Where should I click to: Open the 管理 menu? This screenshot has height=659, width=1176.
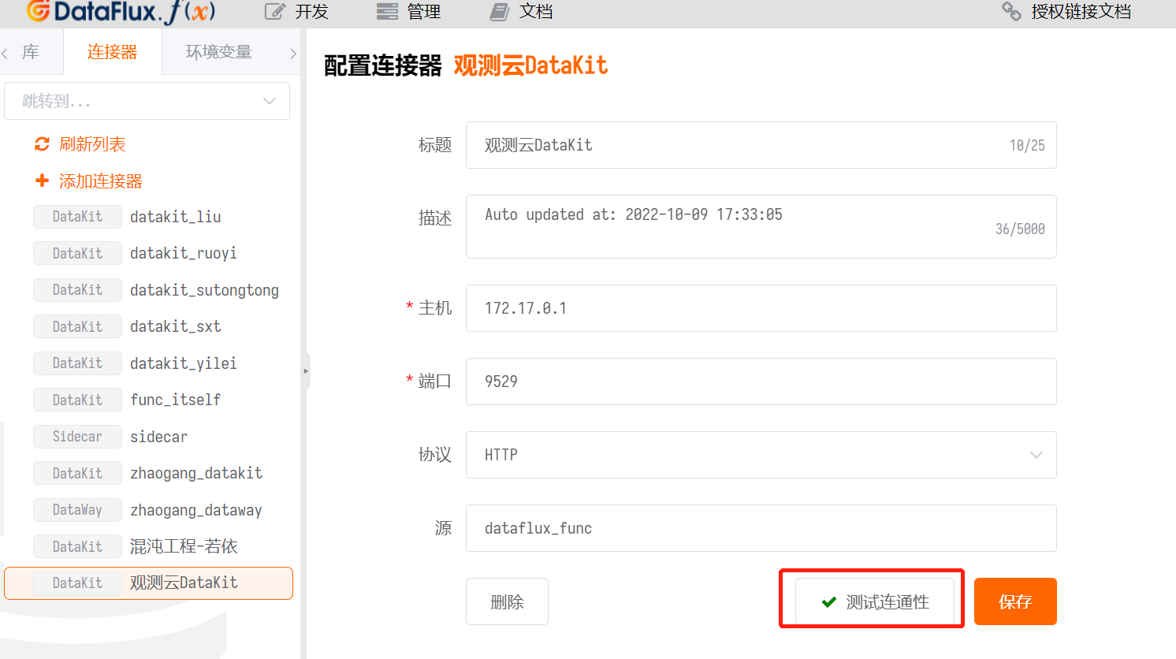click(408, 11)
